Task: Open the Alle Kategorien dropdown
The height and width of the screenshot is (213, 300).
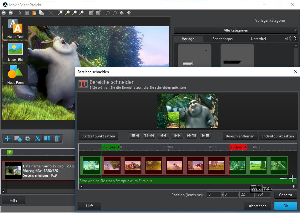Action: point(236,30)
